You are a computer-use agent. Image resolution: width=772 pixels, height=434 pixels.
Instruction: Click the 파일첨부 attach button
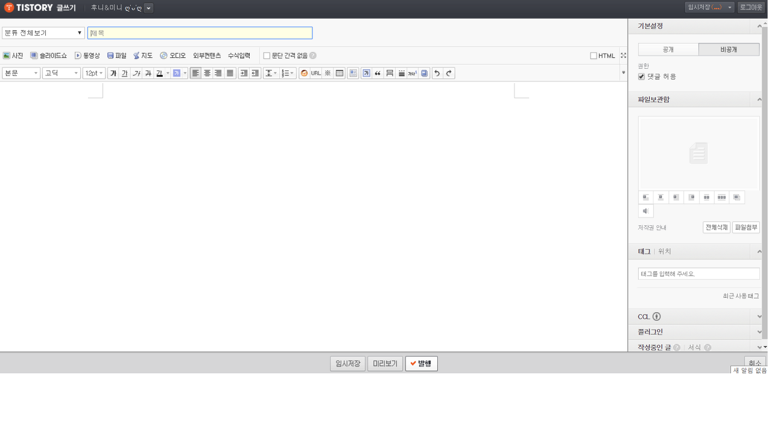[x=746, y=227]
